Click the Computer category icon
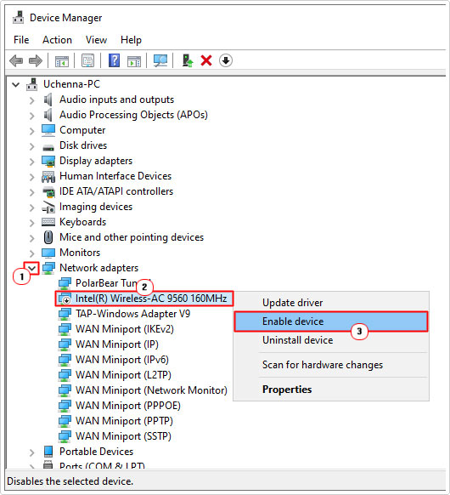The image size is (450, 495). click(48, 130)
